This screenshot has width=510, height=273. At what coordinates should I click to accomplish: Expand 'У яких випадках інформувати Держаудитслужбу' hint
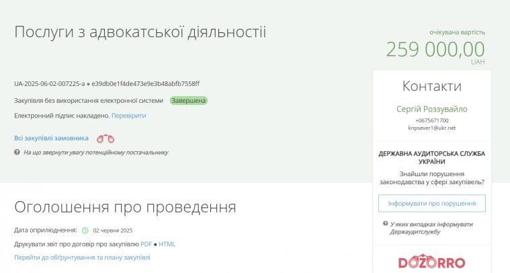(x=431, y=228)
